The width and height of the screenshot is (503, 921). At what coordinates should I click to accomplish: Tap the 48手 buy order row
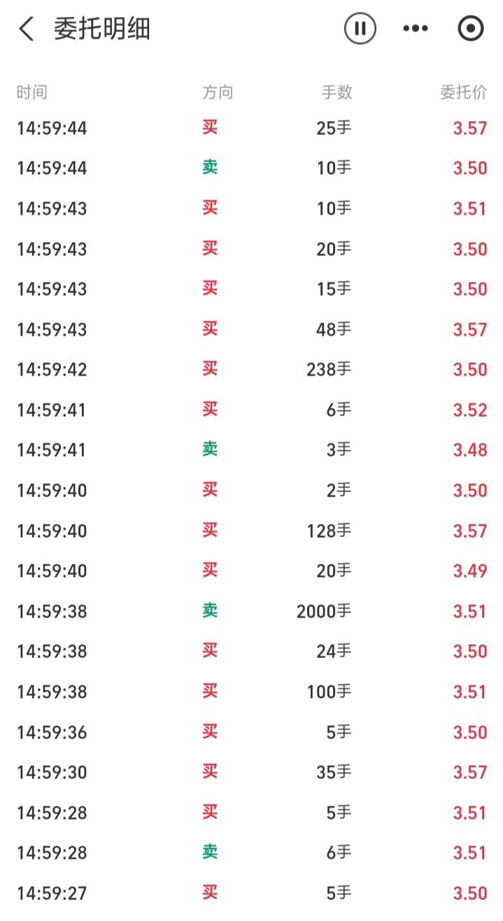coord(252,329)
